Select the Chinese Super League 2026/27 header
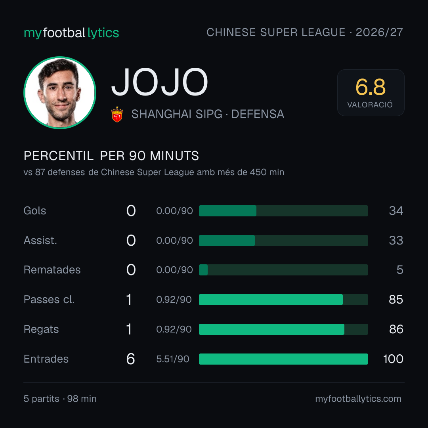428x428 pixels. 305,32
